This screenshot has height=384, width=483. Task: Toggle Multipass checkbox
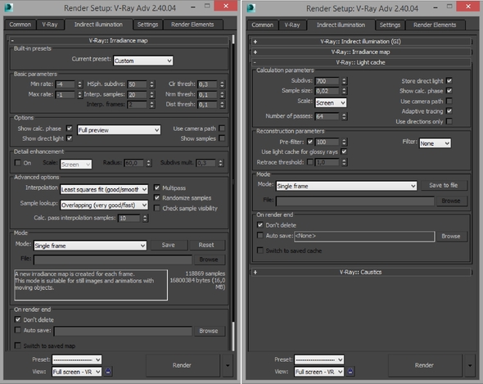tap(157, 187)
